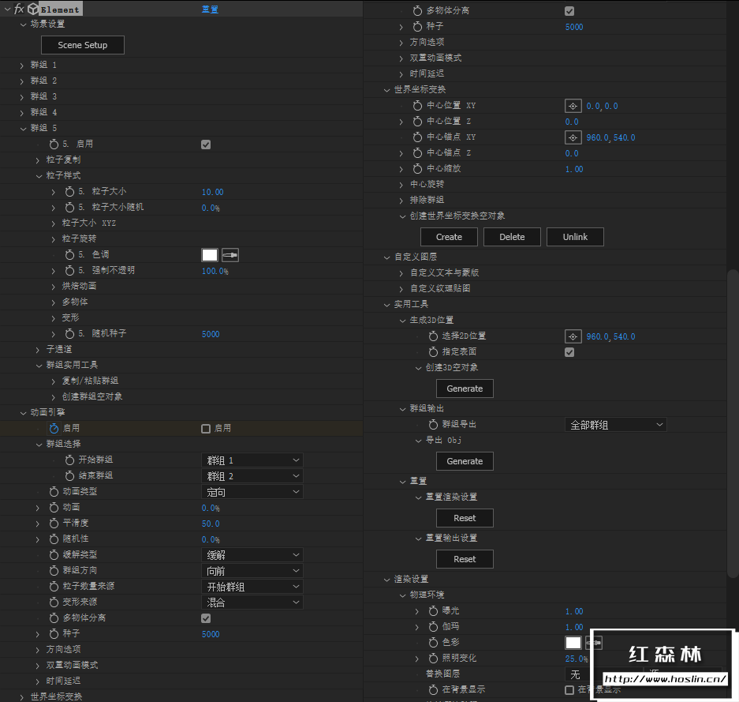
Task: Toggle the fx badge for the Element effect
Action: coord(18,8)
